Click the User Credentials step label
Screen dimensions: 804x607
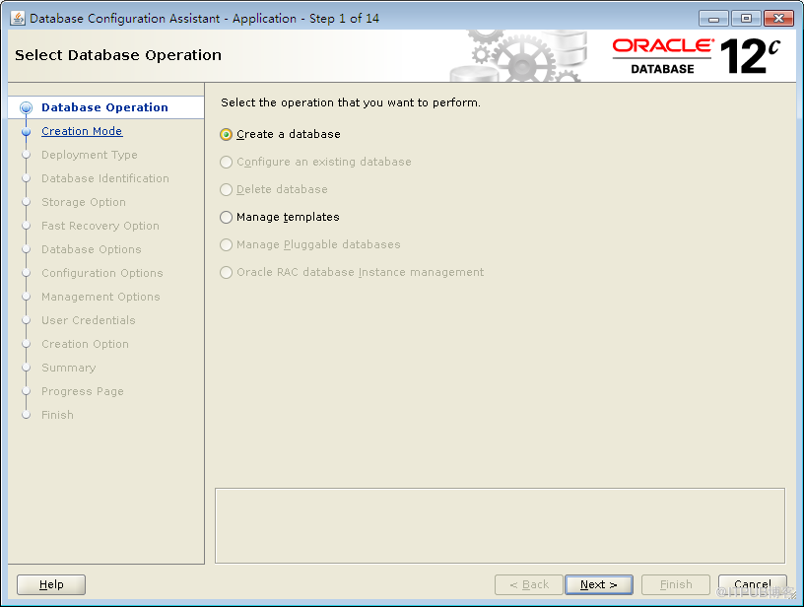(x=89, y=320)
